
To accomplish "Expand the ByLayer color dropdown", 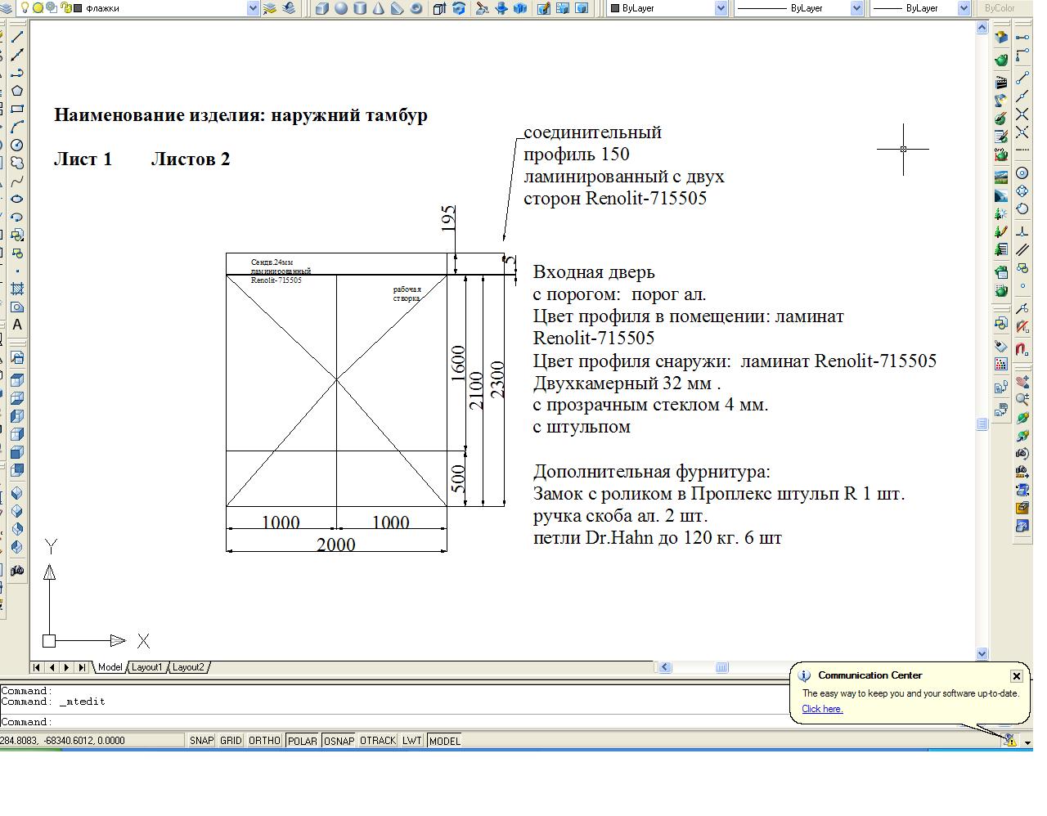I will click(721, 9).
